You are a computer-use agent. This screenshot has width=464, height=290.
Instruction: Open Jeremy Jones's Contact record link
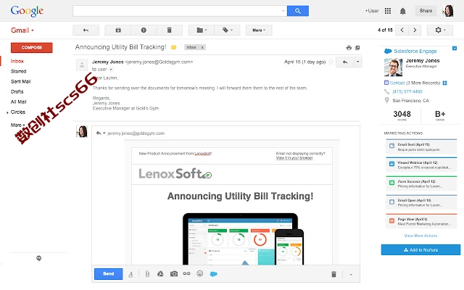coord(397,83)
